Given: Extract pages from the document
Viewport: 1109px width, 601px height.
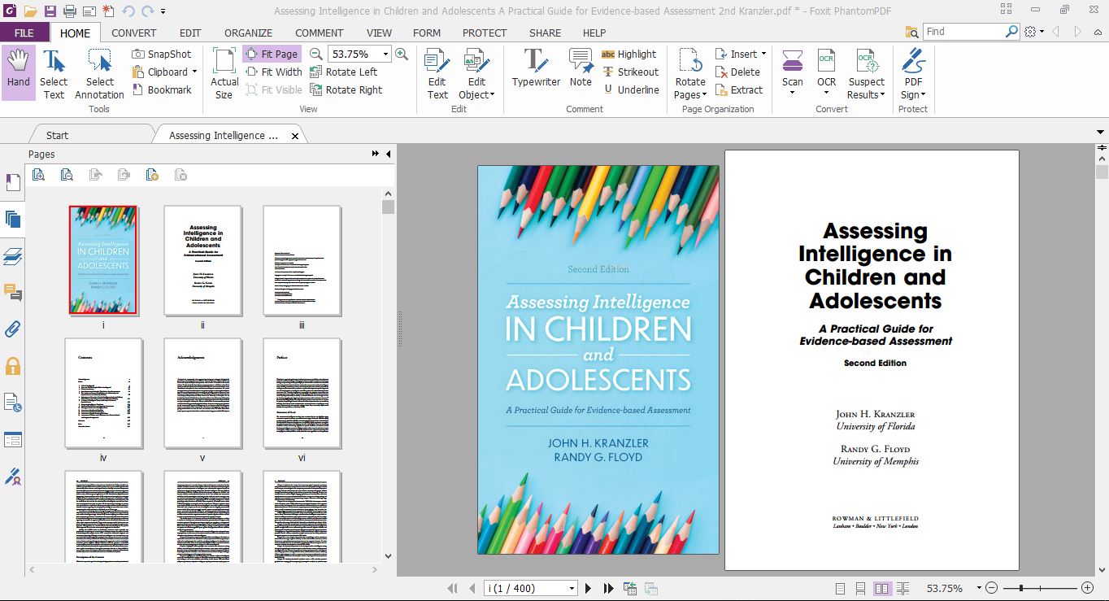Looking at the screenshot, I should (x=739, y=89).
